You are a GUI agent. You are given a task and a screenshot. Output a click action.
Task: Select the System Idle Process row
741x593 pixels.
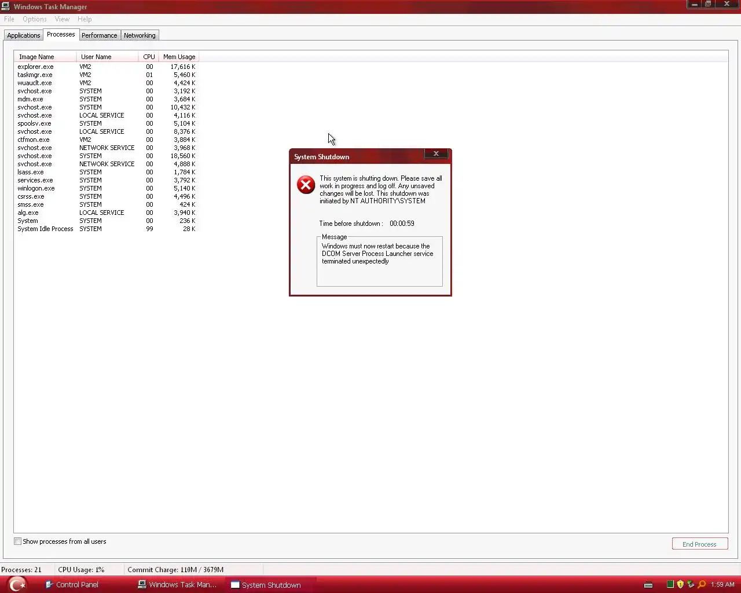tap(107, 229)
